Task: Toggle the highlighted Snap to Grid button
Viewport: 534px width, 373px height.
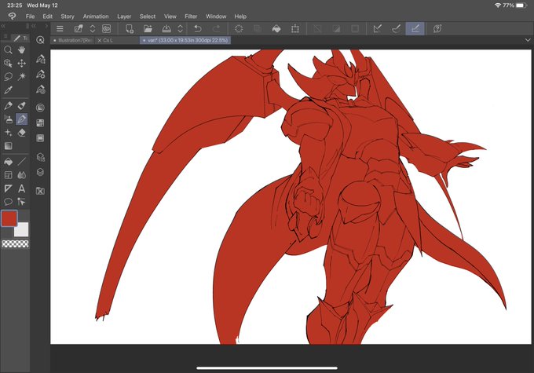Action: 415,28
